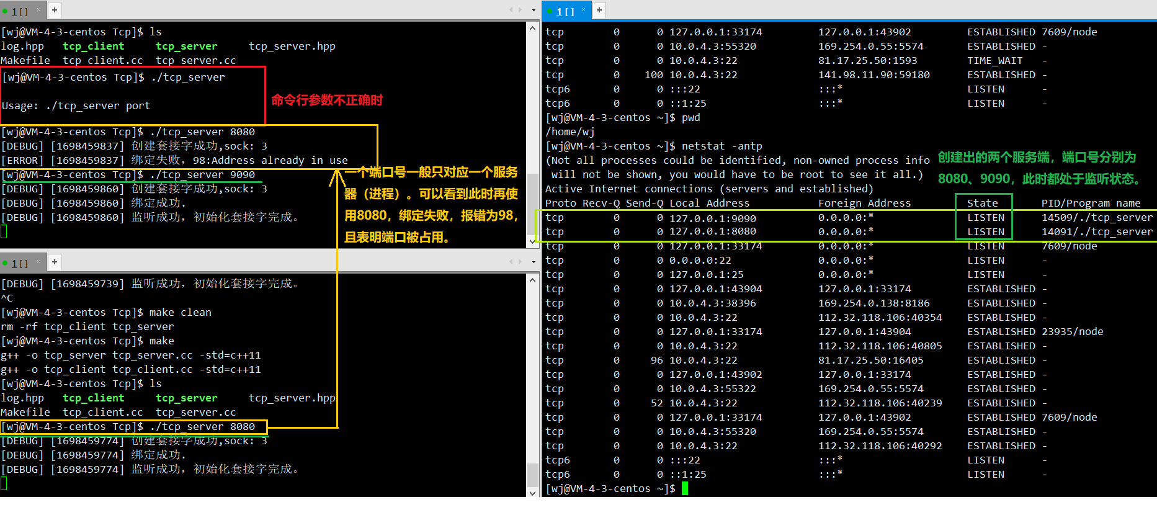Viewport: 1157px width, 510px height.
Task: Click the top-left pane scrollbar thumb
Action: 532,204
